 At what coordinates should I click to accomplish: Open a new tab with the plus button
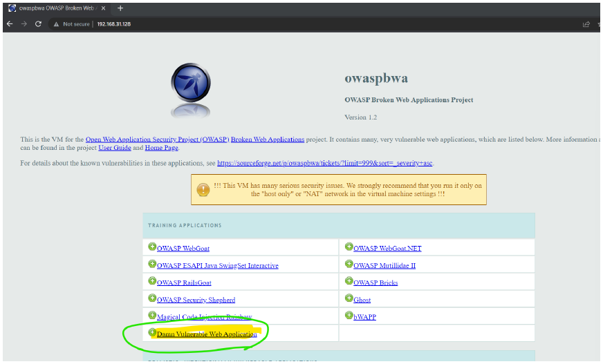[120, 8]
